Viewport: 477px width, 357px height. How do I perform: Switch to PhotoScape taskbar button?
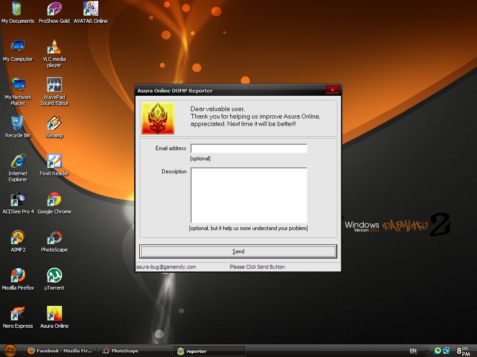tap(135, 351)
